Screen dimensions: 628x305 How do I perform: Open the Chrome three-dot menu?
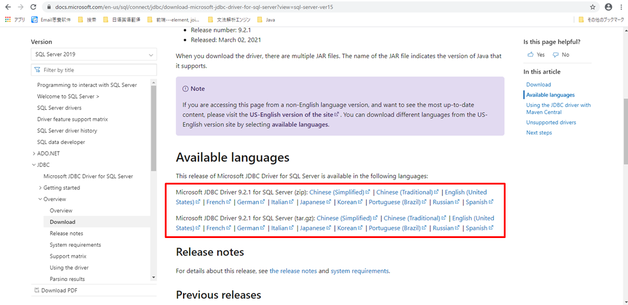point(622,7)
